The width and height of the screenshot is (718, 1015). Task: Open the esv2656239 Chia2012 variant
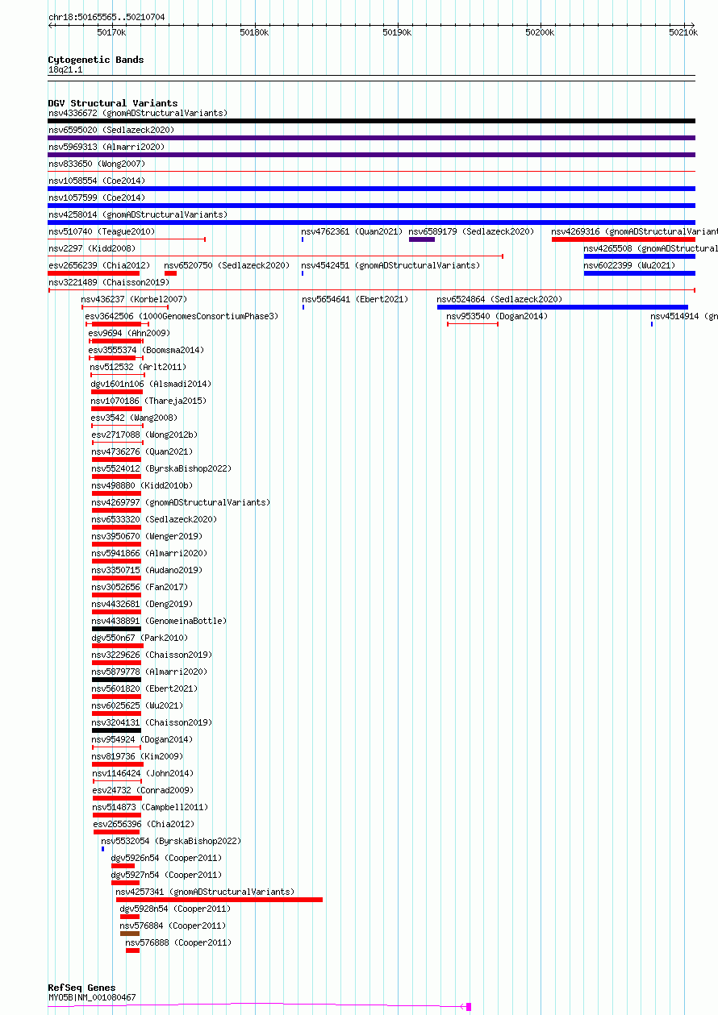99,265
